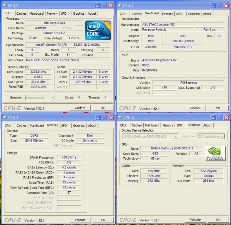Click the GPU Code Name value 'G92'
The width and height of the screenshot is (231, 225).
click(155, 154)
